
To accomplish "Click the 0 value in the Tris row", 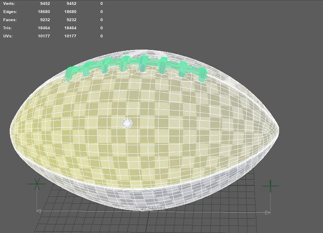I will click(x=102, y=28).
